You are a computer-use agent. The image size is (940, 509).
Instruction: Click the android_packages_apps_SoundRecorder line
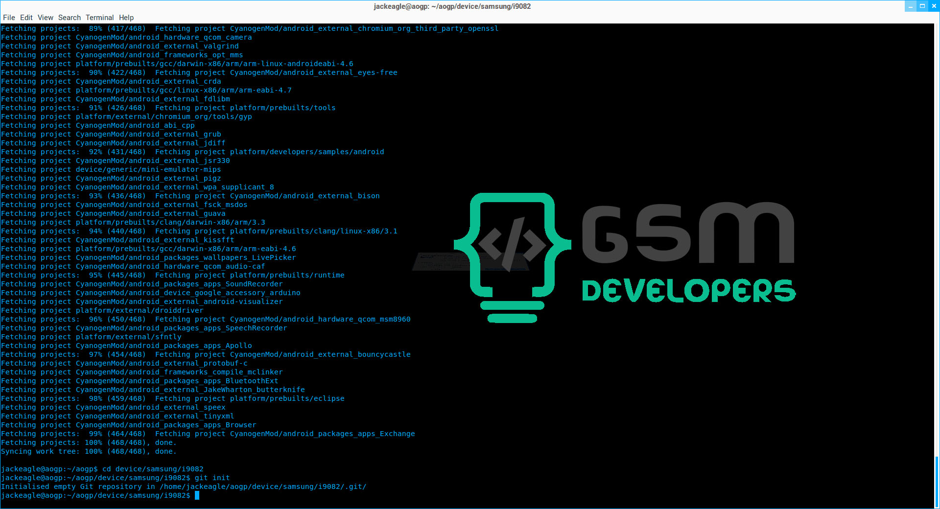[142, 284]
